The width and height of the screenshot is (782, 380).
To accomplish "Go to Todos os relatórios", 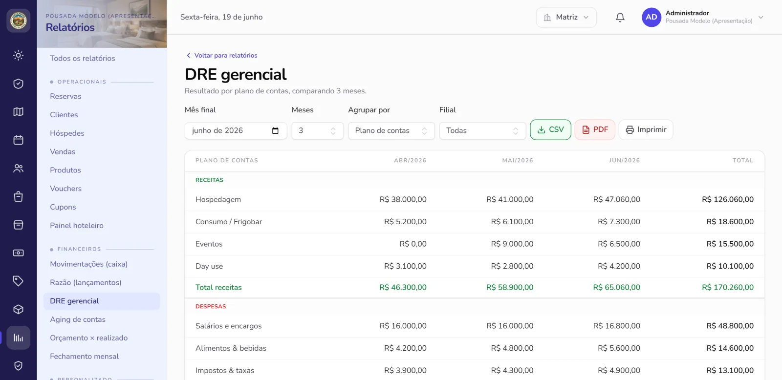I will [x=83, y=58].
